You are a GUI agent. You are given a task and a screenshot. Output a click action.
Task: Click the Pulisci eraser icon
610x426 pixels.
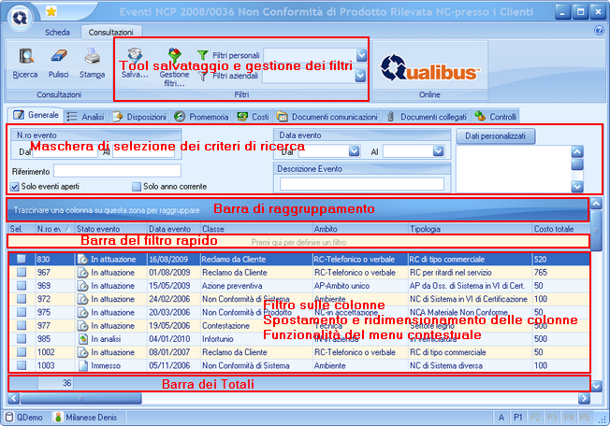(x=59, y=58)
